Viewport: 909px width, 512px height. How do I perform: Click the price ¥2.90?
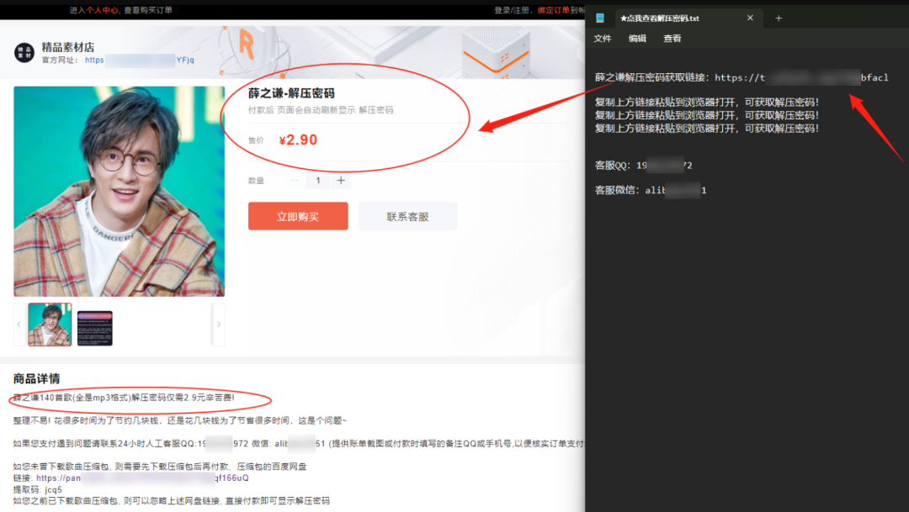coord(298,140)
